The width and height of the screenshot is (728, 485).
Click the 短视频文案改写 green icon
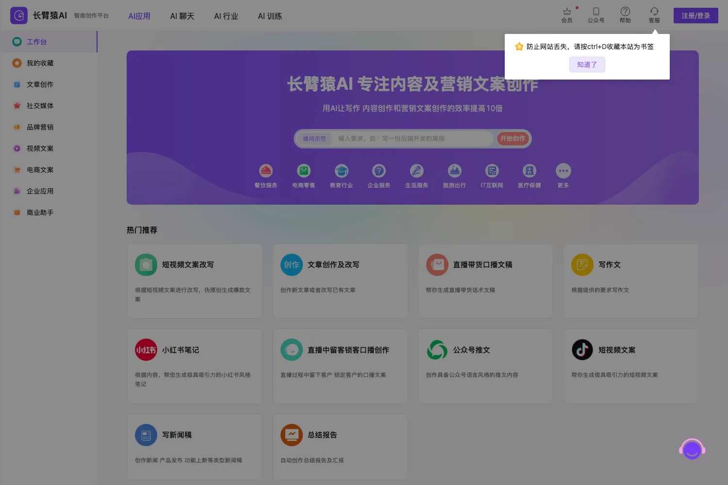146,265
